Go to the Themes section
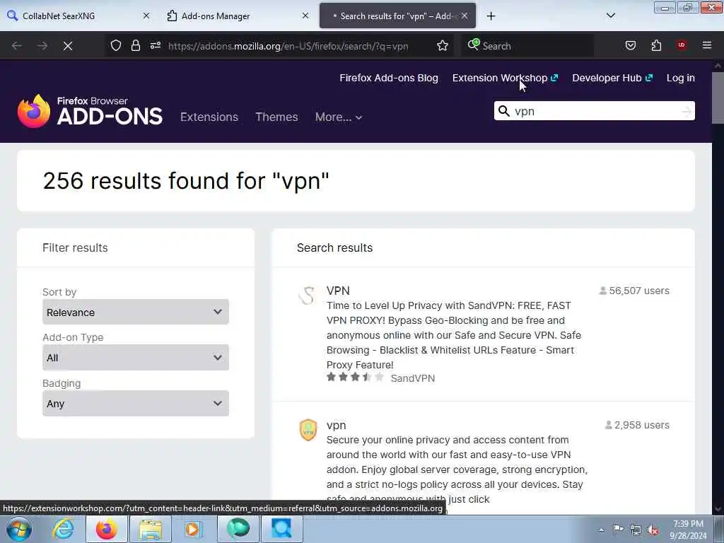Image resolution: width=724 pixels, height=543 pixels. pos(276,117)
